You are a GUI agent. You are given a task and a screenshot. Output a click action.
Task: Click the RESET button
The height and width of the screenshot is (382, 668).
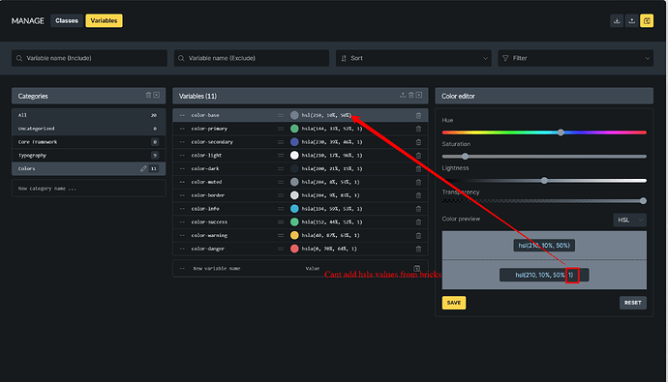click(632, 303)
